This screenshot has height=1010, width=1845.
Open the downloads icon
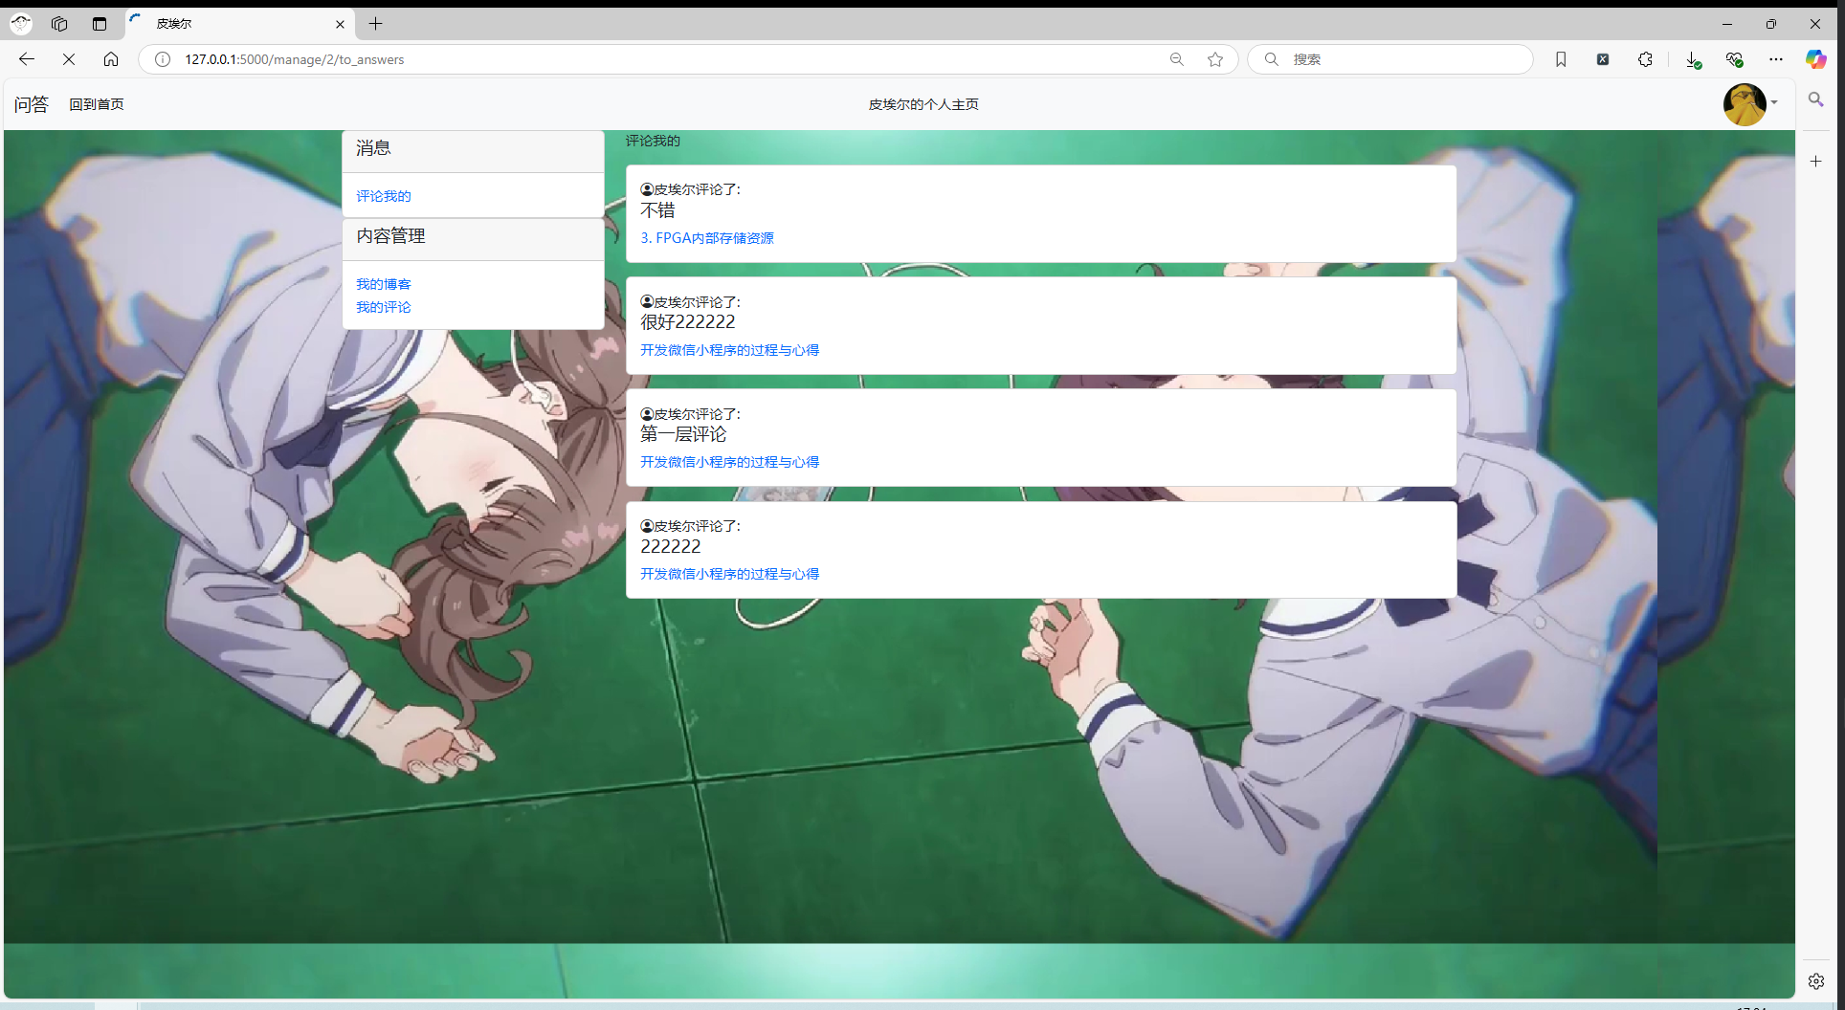[x=1693, y=59]
